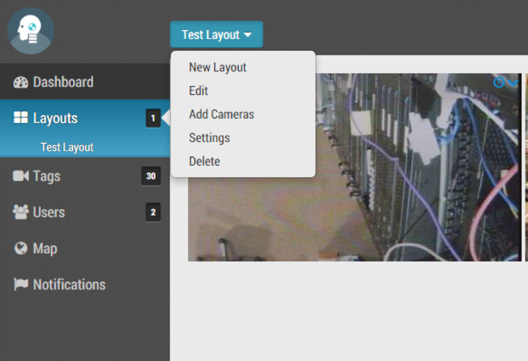
Task: Open the Notifications flag icon
Action: pos(20,284)
